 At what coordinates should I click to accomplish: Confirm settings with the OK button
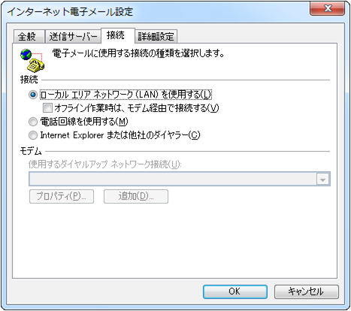coord(235,291)
